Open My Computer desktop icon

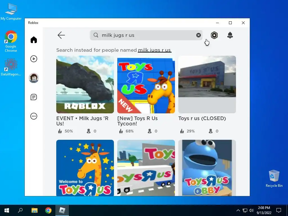coord(11,12)
